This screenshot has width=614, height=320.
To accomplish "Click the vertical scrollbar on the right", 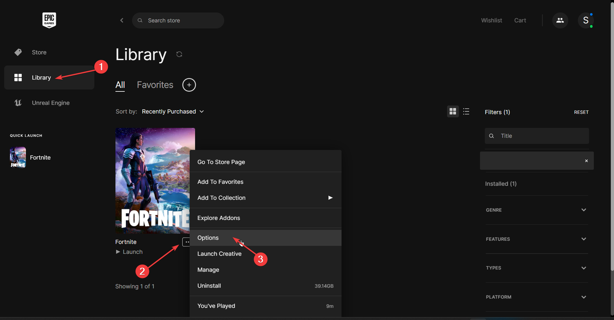I will (x=612, y=137).
